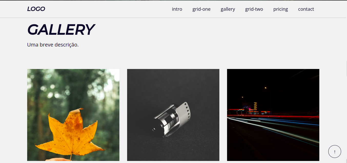
Task: Click the yellow neon sign in night photo
Action: click(x=255, y=106)
